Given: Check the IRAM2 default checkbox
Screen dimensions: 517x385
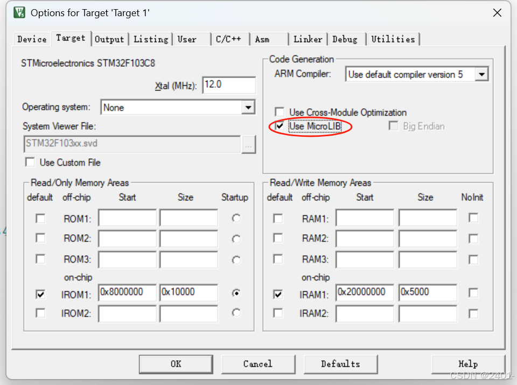Looking at the screenshot, I should [x=278, y=313].
